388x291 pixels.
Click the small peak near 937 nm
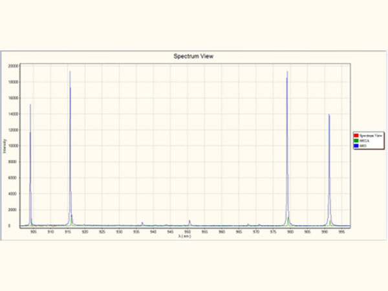pyautogui.click(x=142, y=224)
